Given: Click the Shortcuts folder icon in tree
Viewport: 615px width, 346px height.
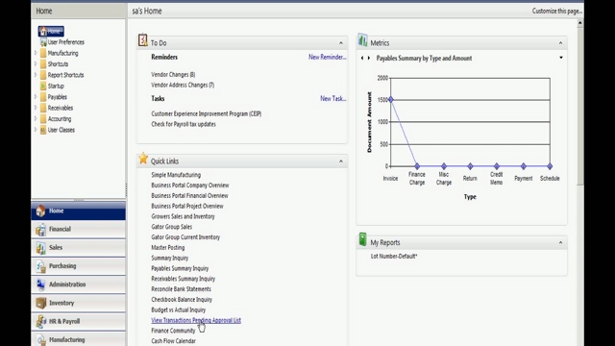Looking at the screenshot, I should (43, 64).
